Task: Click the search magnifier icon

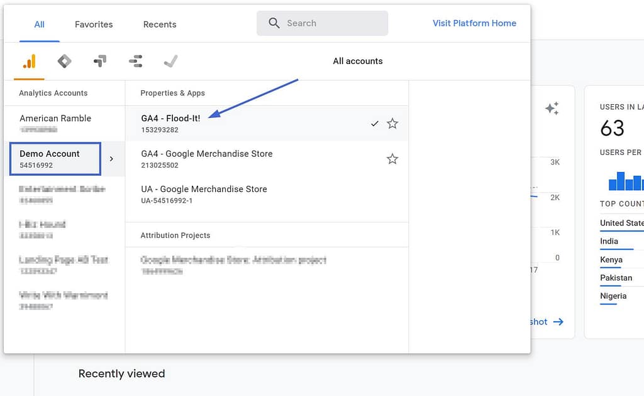Action: point(274,23)
